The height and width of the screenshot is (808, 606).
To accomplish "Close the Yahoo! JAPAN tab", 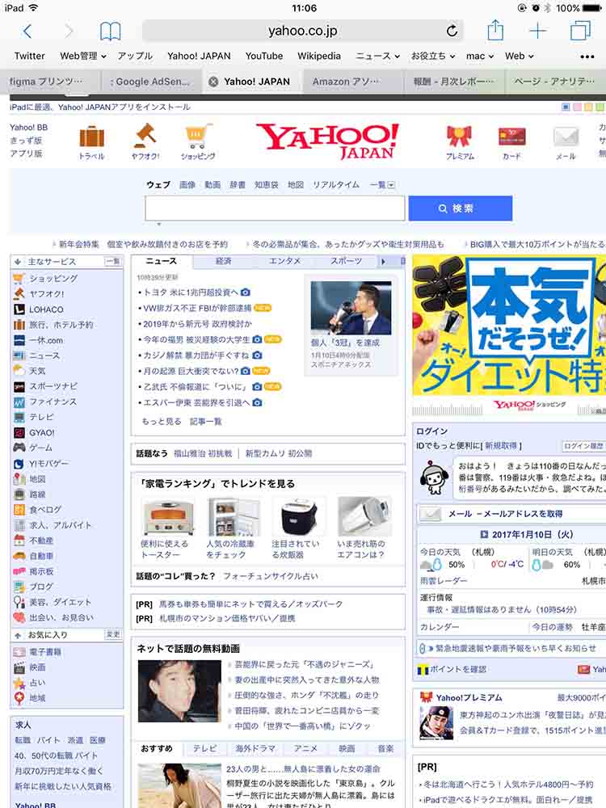I will pos(213,82).
